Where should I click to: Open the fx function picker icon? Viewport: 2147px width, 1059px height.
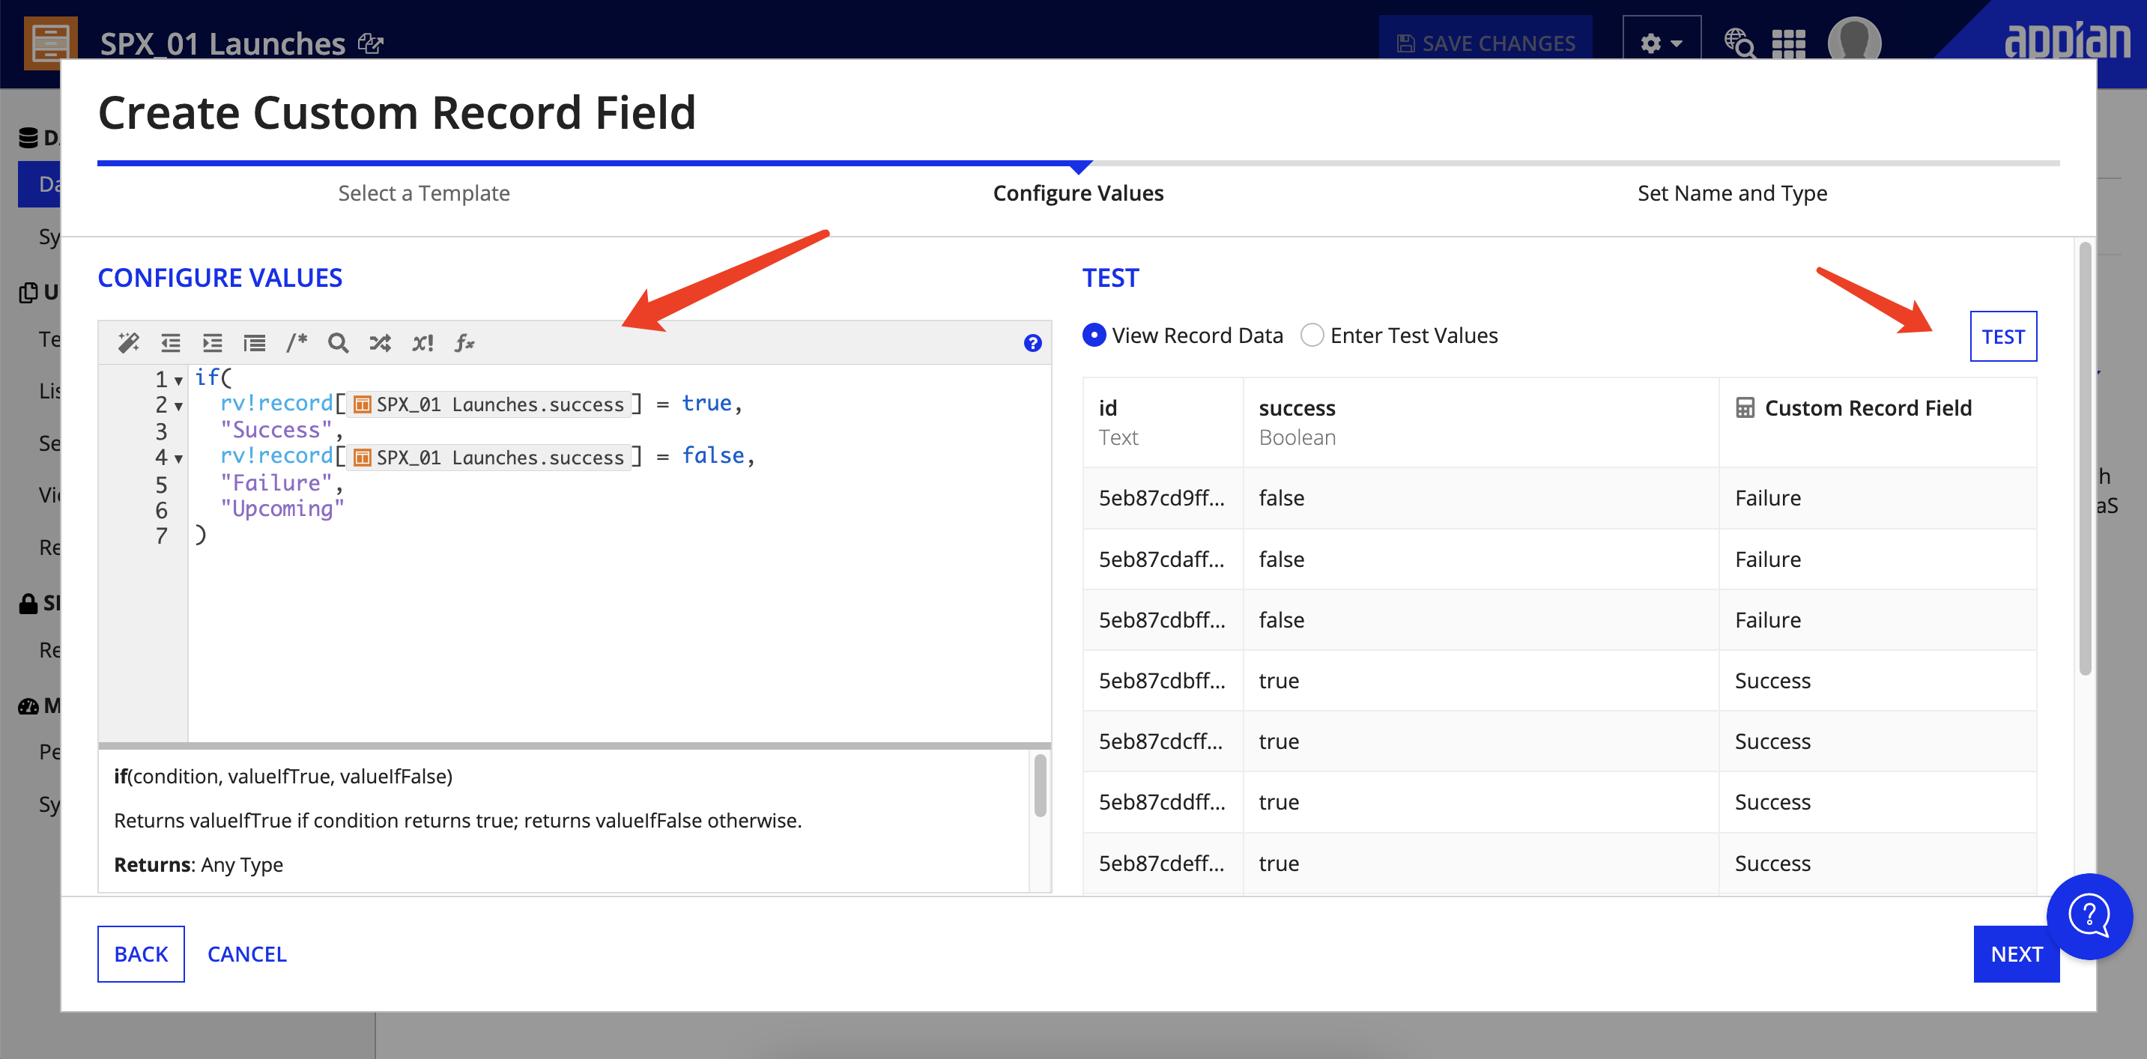coord(464,342)
